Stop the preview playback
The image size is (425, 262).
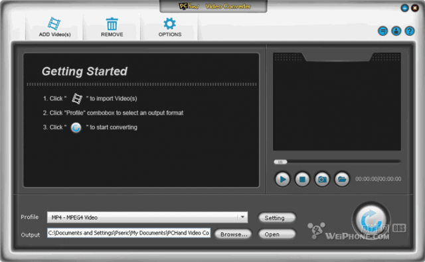(302, 179)
